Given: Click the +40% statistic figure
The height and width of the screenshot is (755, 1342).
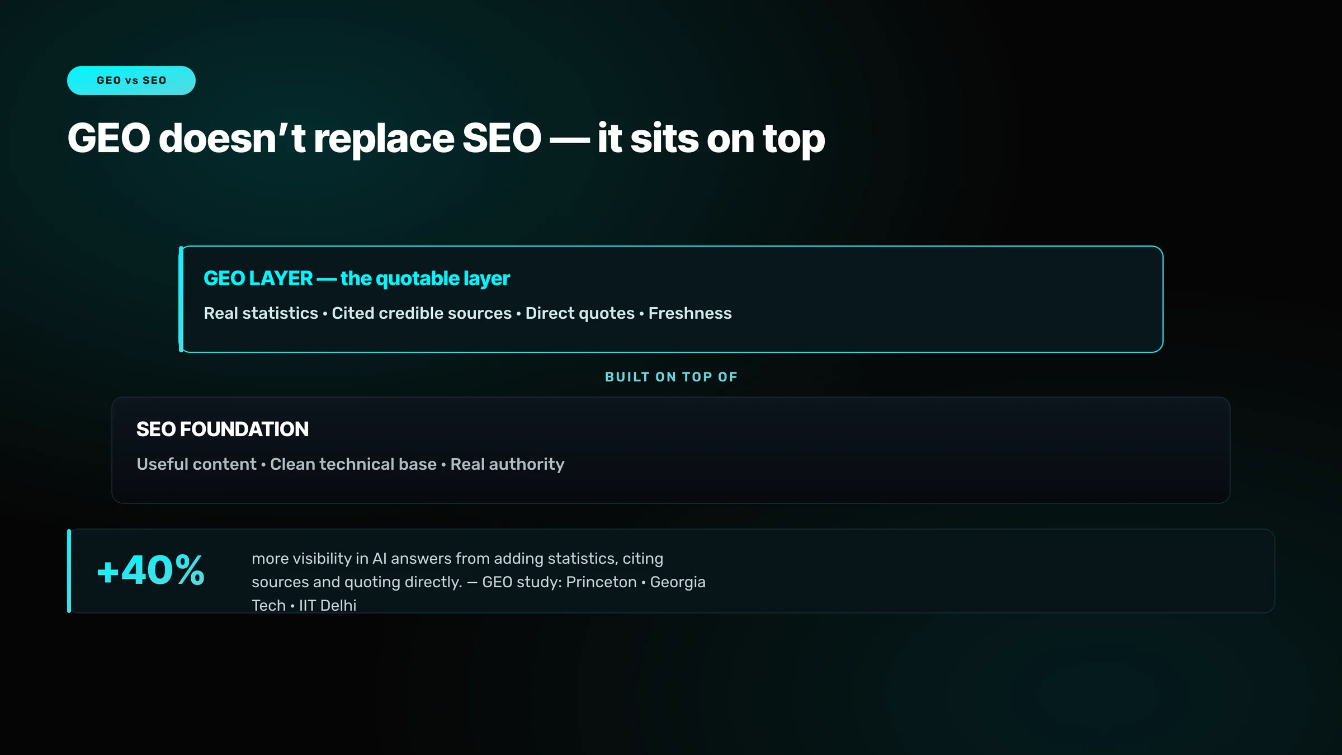Looking at the screenshot, I should pos(151,570).
